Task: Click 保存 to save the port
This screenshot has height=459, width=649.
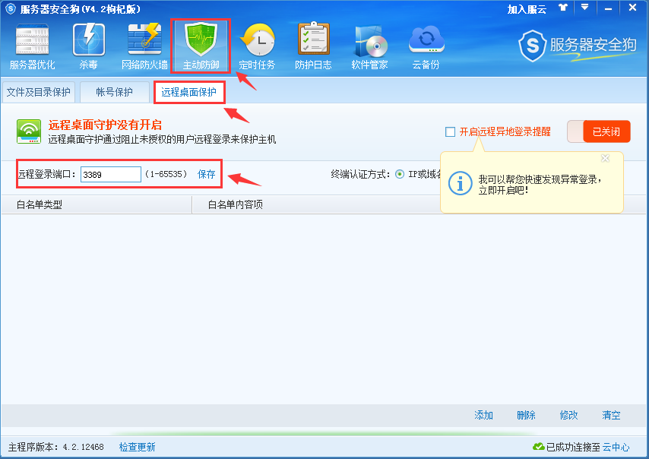Action: tap(206, 174)
